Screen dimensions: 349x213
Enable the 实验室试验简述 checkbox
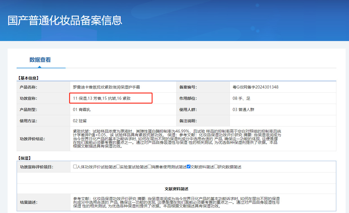[x=118, y=167]
